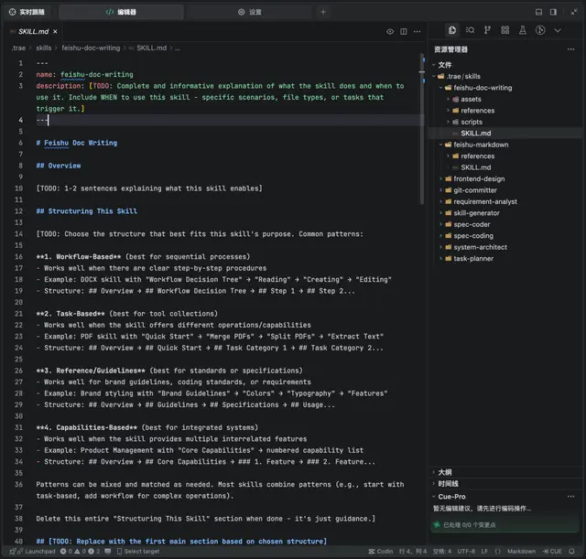Open the Testing flask icon

(x=523, y=30)
